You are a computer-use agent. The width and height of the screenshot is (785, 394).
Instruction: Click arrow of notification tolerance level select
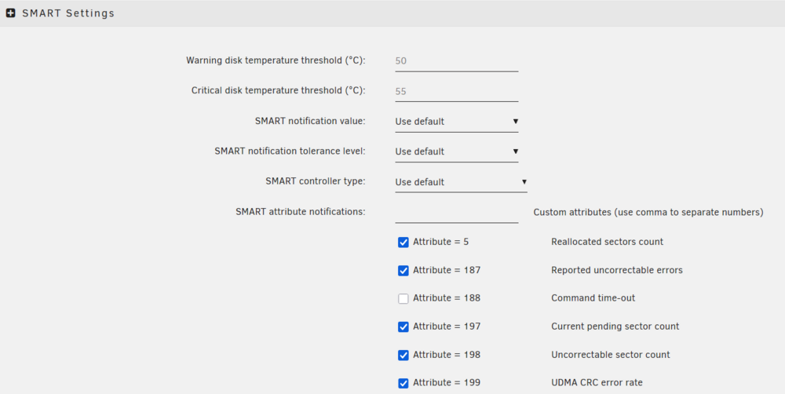click(x=516, y=151)
